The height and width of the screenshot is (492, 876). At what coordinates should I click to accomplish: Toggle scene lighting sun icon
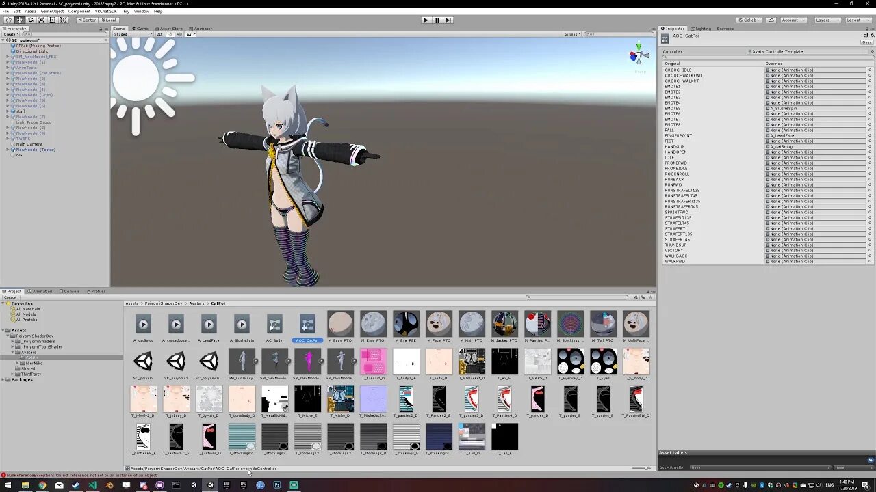coord(170,34)
